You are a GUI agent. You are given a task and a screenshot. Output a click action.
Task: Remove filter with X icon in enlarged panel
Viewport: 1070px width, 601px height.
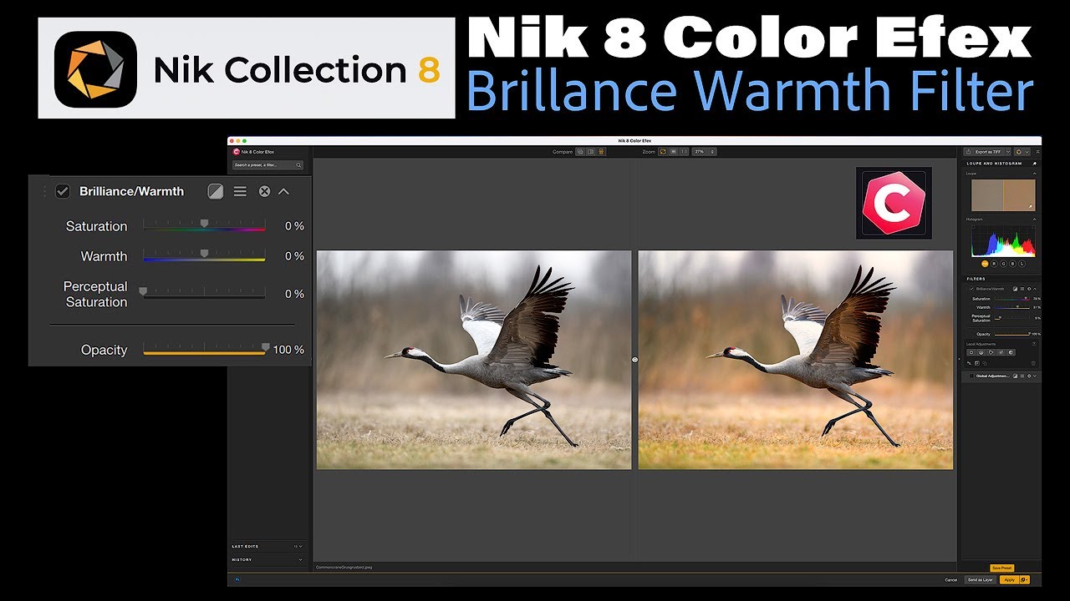pos(264,191)
